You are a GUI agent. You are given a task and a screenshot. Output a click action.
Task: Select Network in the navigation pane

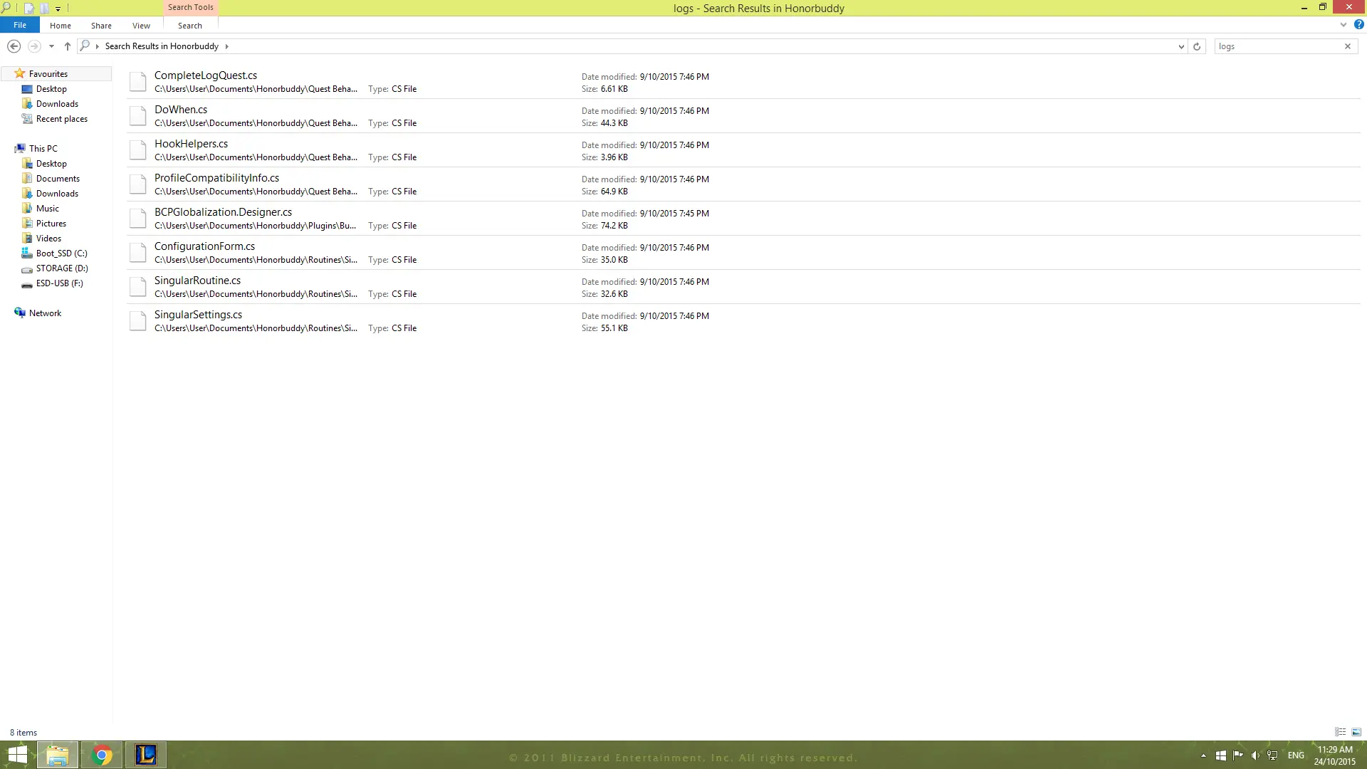45,313
